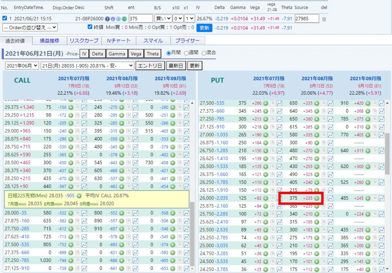The width and height of the screenshot is (392, 273).
Task: Click the PUT table scrollbar down arrow
Action: click(387, 269)
